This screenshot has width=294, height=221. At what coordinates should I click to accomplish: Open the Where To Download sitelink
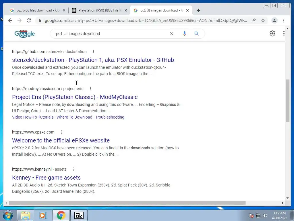(x=74, y=117)
